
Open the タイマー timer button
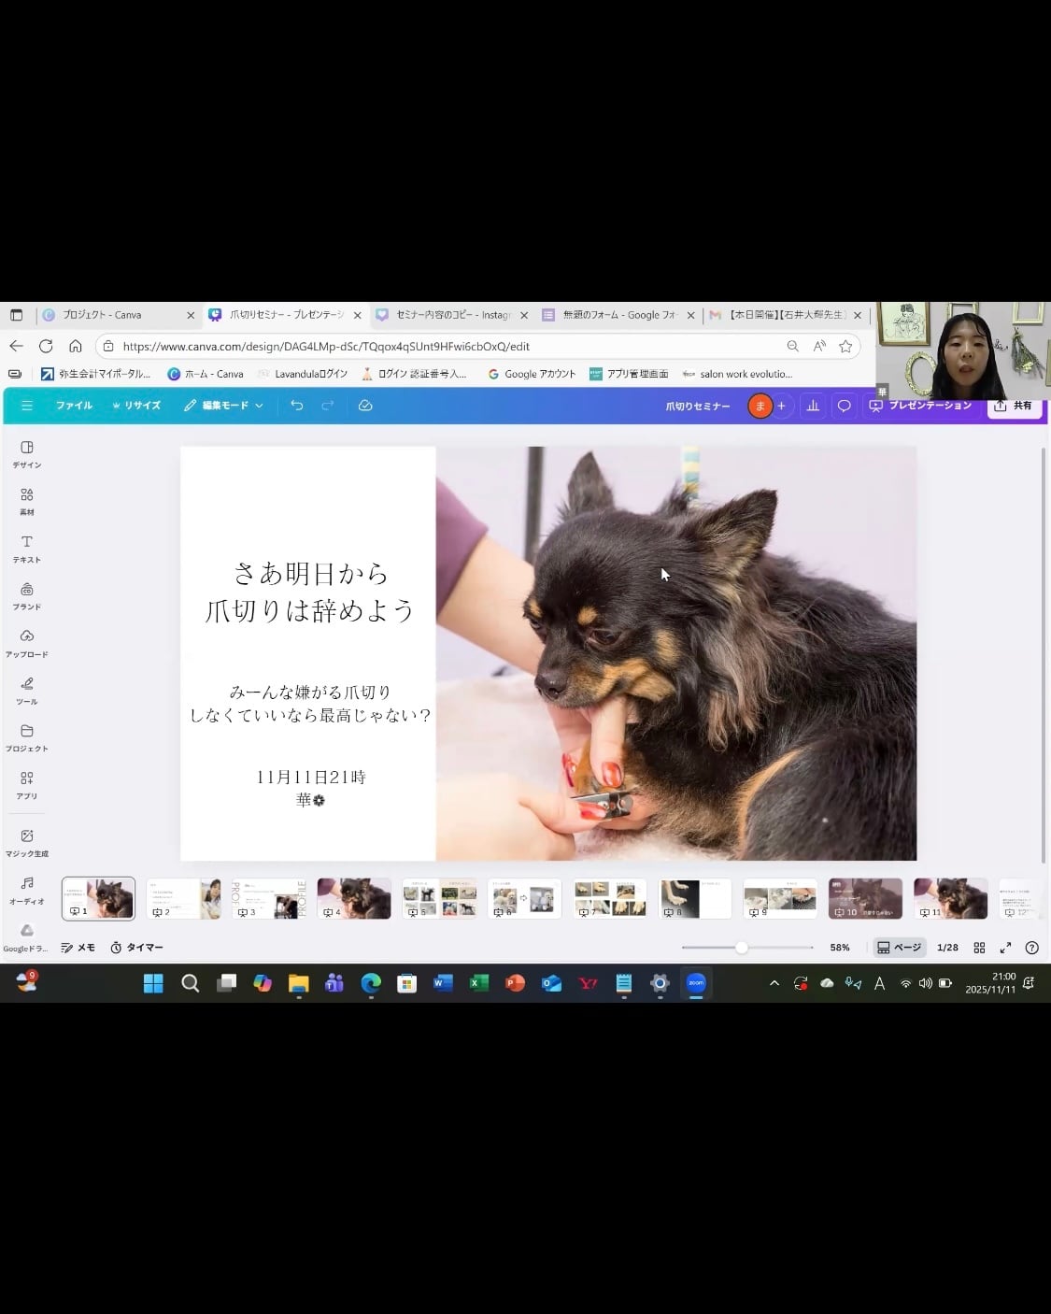point(136,948)
